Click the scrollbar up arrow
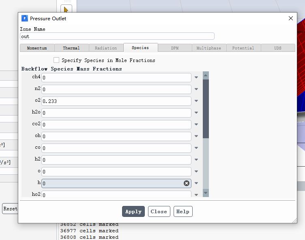Viewport: 305px width, 240px height. click(206, 75)
